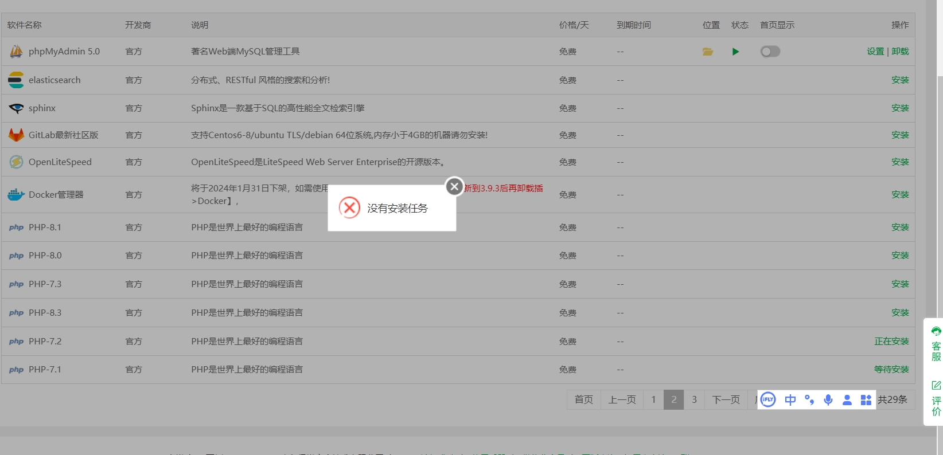Click the GitLab fox logo icon
The width and height of the screenshot is (943, 455).
point(16,135)
